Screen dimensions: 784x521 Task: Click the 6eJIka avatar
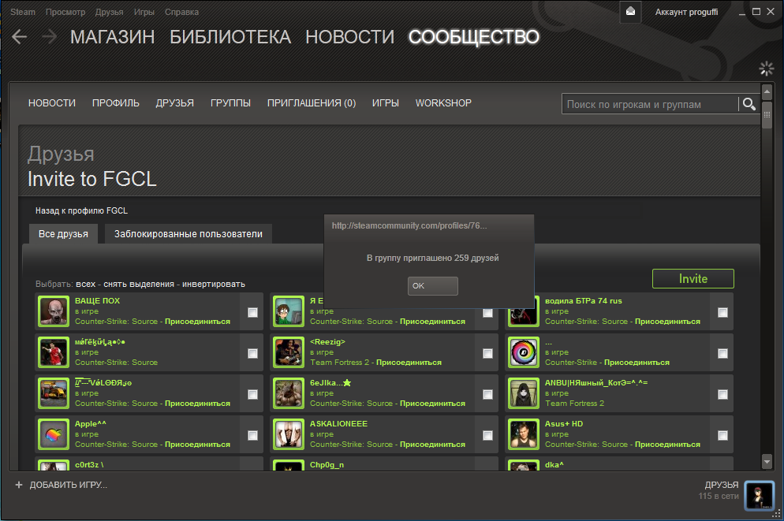[x=289, y=393]
